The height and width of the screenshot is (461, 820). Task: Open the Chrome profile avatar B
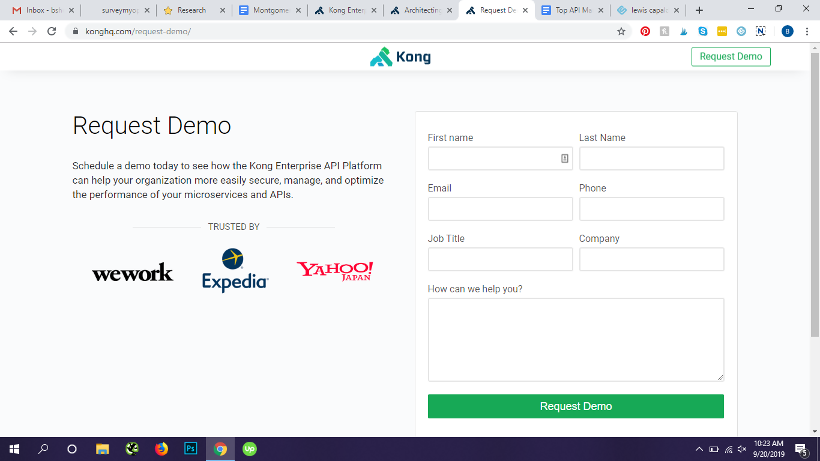[x=788, y=31]
